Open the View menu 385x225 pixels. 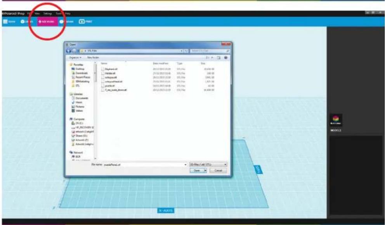click(37, 14)
